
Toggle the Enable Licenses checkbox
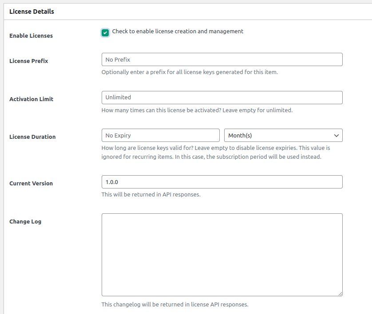pyautogui.click(x=105, y=32)
